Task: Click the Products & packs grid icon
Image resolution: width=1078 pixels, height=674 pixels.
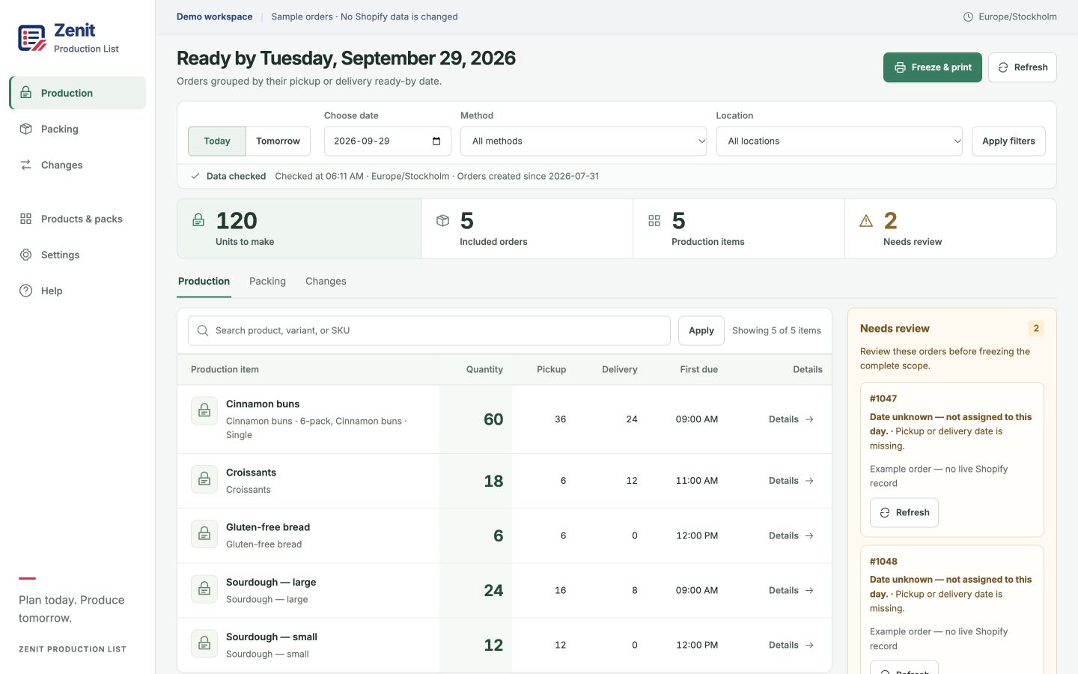Action: (x=26, y=219)
